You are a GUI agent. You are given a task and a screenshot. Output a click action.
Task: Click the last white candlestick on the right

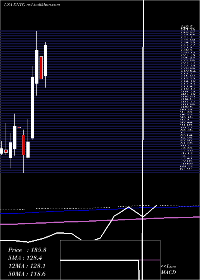(x=46, y=60)
